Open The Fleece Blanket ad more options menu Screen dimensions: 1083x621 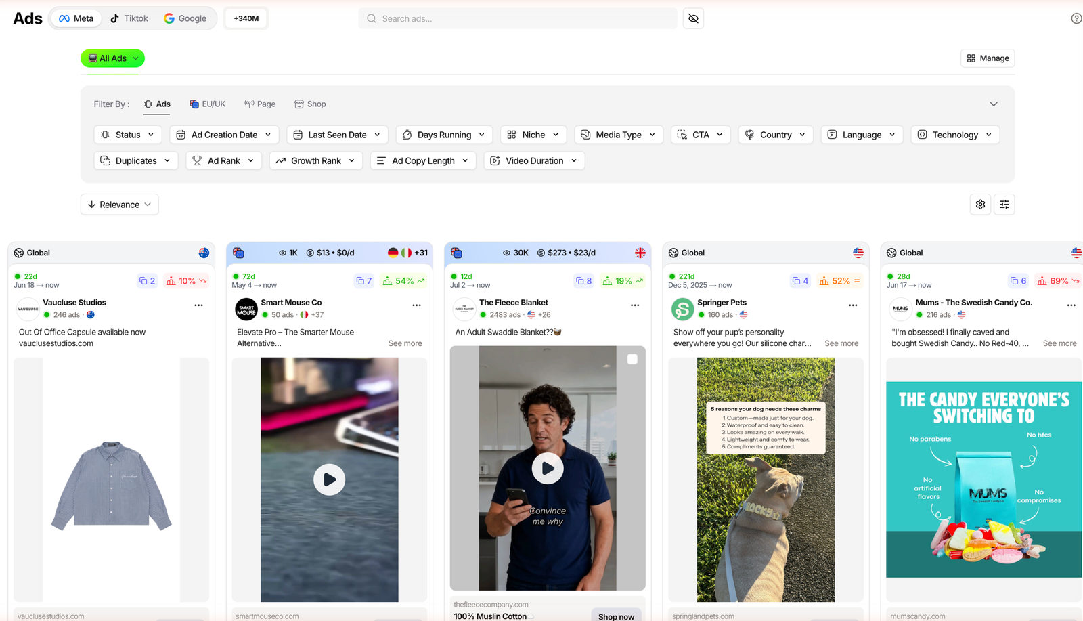pos(635,305)
